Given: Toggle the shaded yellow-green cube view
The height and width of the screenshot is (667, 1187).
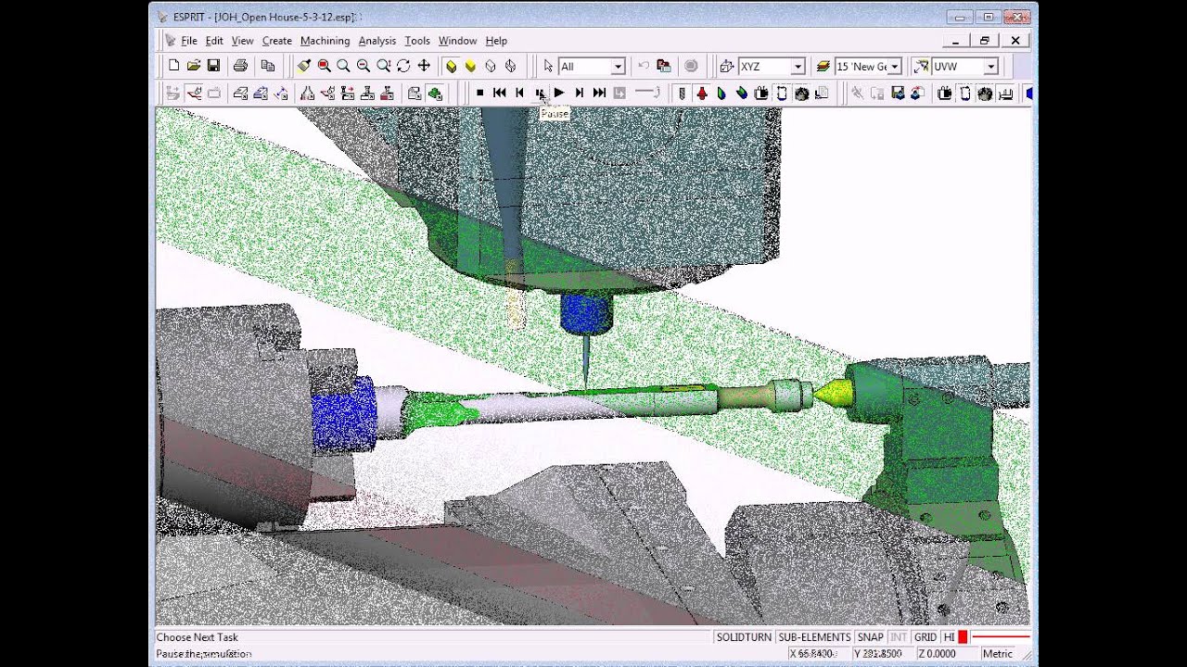Looking at the screenshot, I should 452,66.
